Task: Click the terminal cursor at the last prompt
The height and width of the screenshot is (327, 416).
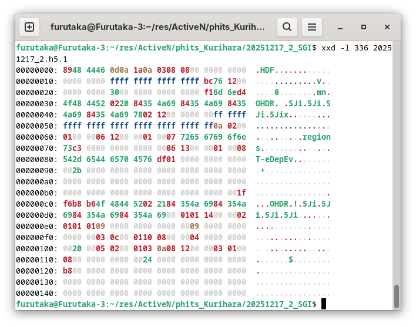Action: [323, 304]
